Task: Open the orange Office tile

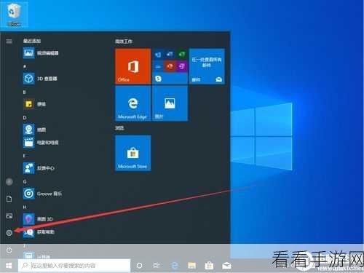Action: [133, 66]
